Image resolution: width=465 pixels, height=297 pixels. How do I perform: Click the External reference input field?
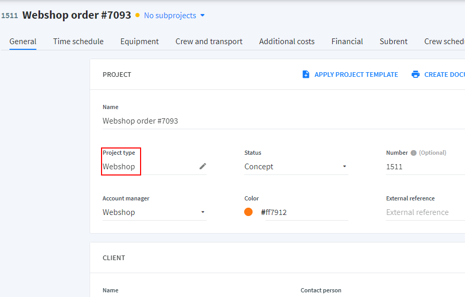click(x=425, y=212)
